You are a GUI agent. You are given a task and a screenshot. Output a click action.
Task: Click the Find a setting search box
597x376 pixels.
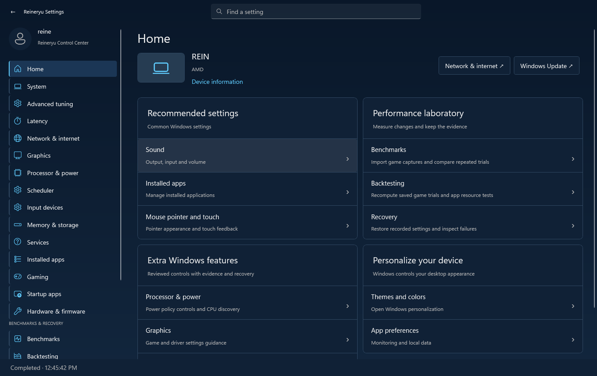(x=316, y=12)
